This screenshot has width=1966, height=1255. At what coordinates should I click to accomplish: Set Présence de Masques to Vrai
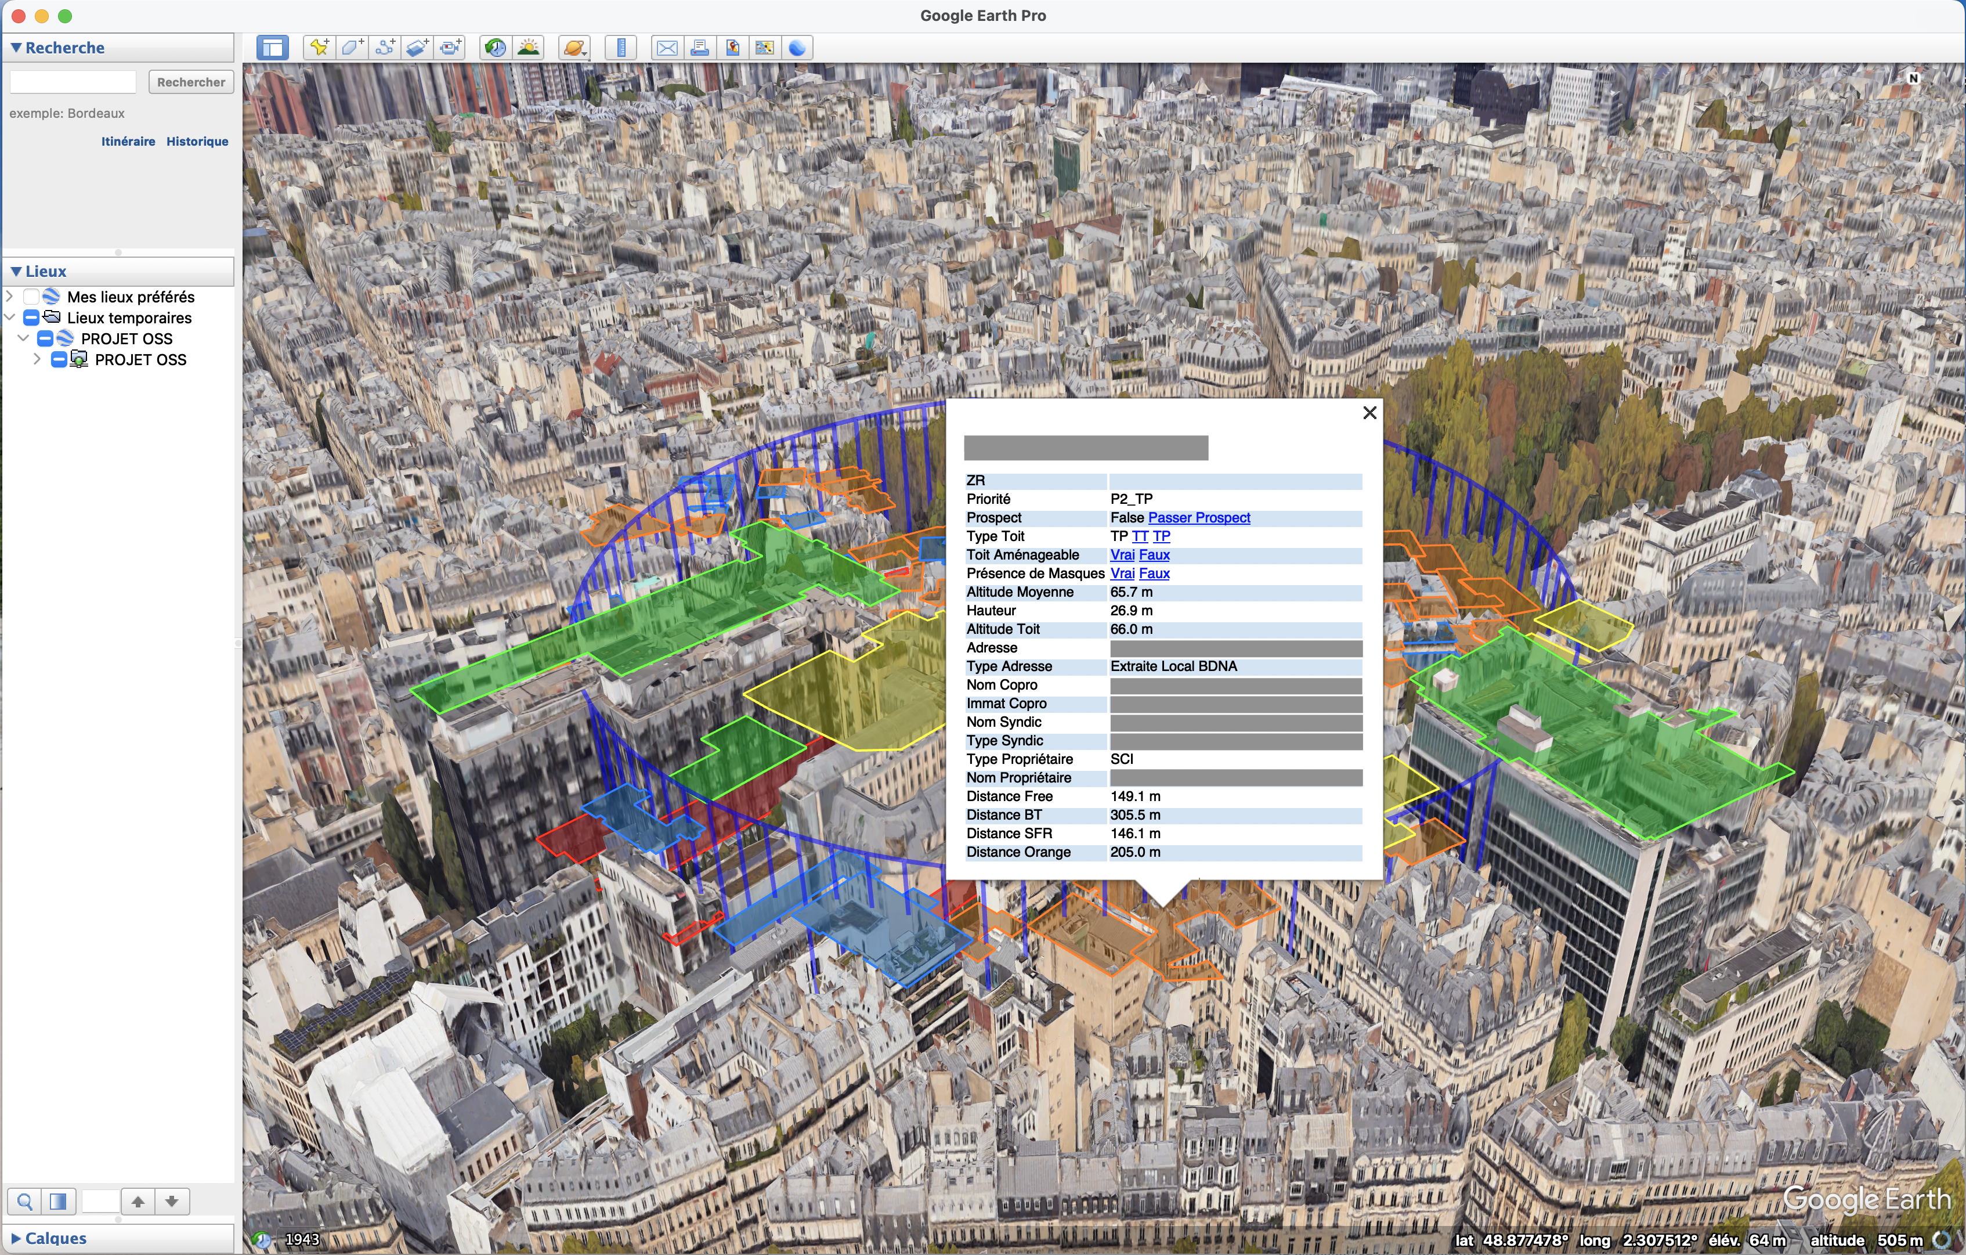click(x=1122, y=574)
